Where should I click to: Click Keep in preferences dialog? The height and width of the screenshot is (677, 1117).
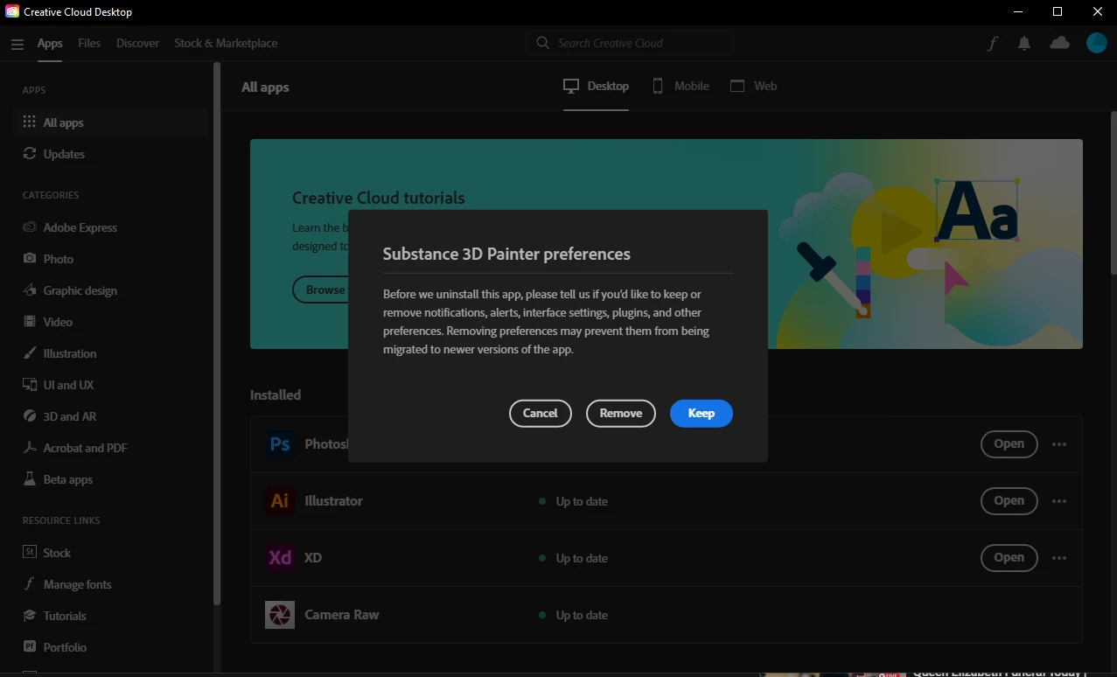[702, 413]
